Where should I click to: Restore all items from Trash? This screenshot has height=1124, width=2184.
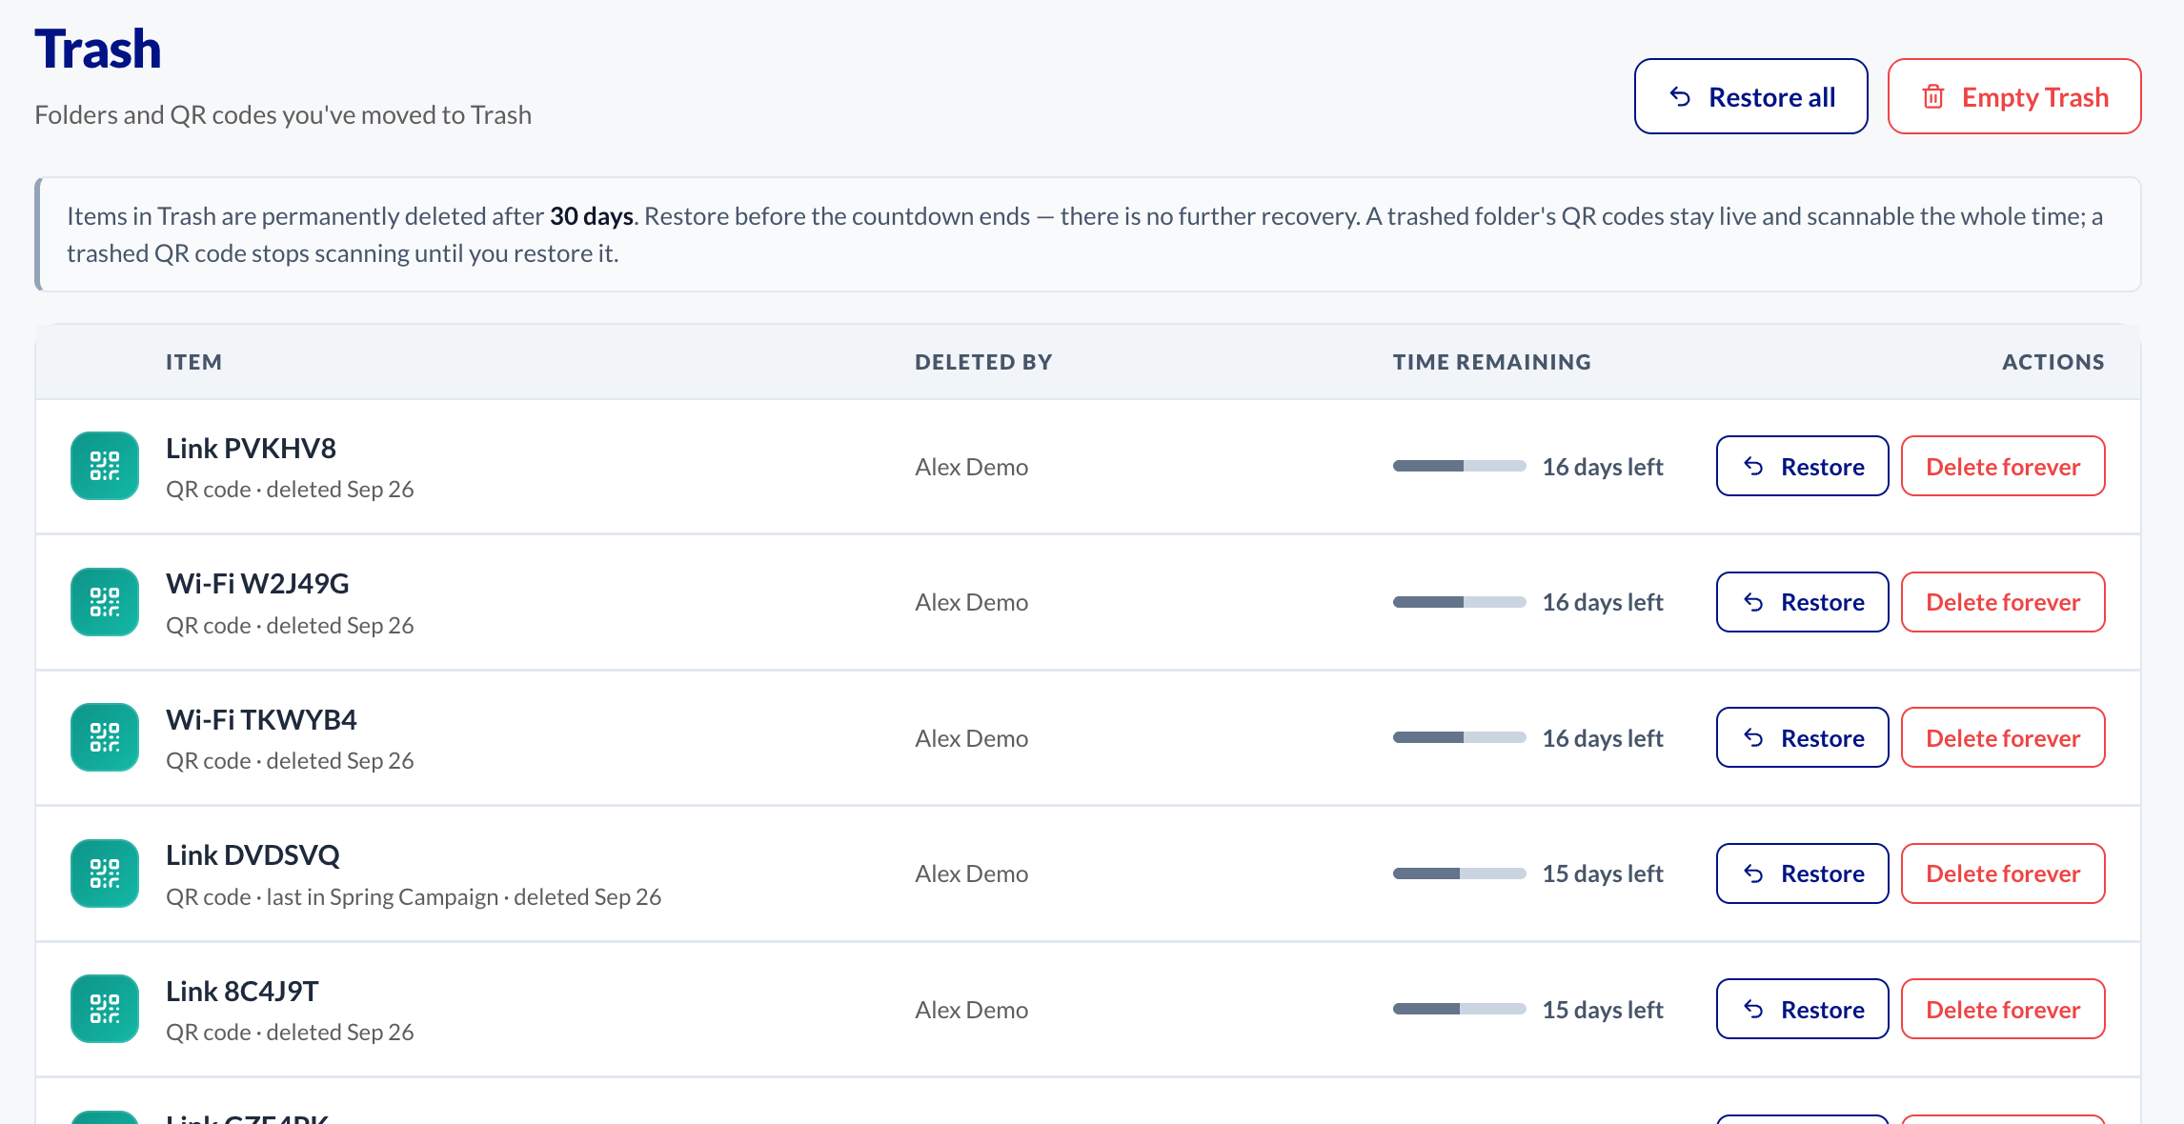(1751, 96)
